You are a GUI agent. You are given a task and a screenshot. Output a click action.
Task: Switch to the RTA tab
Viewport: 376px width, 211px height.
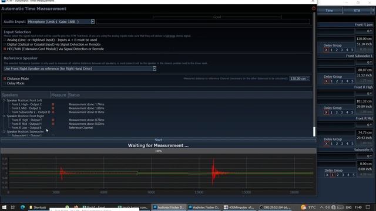pos(357,11)
